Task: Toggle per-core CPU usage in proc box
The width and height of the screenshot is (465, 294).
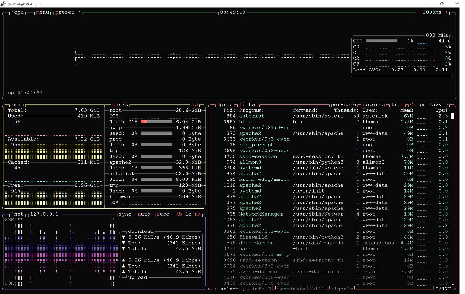Action: pos(343,105)
